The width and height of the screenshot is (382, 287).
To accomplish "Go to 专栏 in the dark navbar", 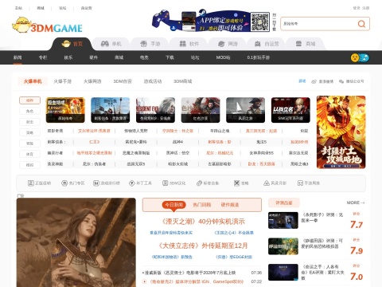I will pos(43,57).
